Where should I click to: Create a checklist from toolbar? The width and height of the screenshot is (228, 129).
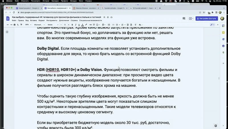pos(113,25)
